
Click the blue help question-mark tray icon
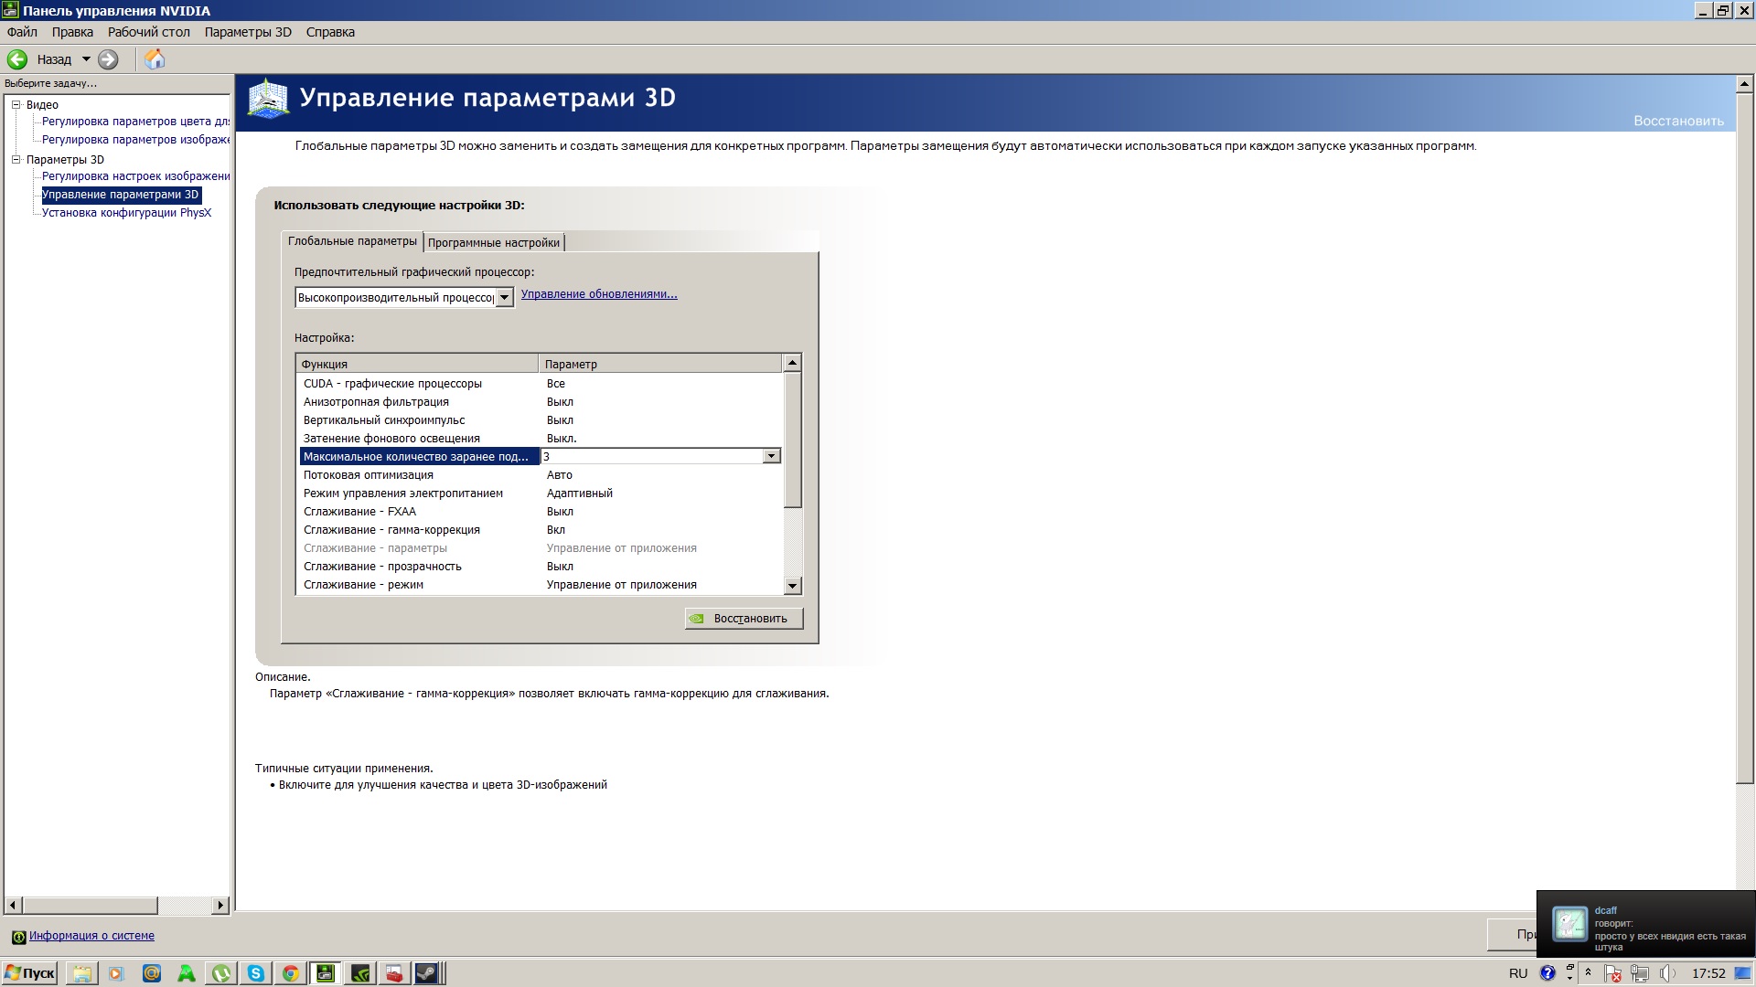point(1547,973)
